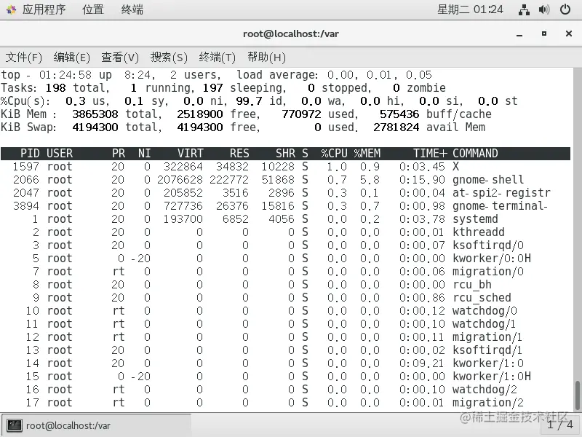Click the gnome-shell process command
The image size is (582, 437).
click(488, 180)
